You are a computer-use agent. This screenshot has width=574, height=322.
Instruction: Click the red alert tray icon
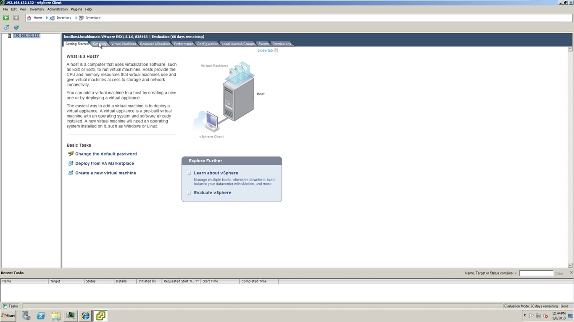pos(545,316)
